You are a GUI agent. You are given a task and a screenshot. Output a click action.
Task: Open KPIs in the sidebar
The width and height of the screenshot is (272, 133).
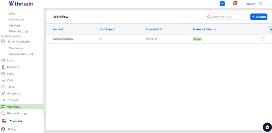tap(12, 13)
